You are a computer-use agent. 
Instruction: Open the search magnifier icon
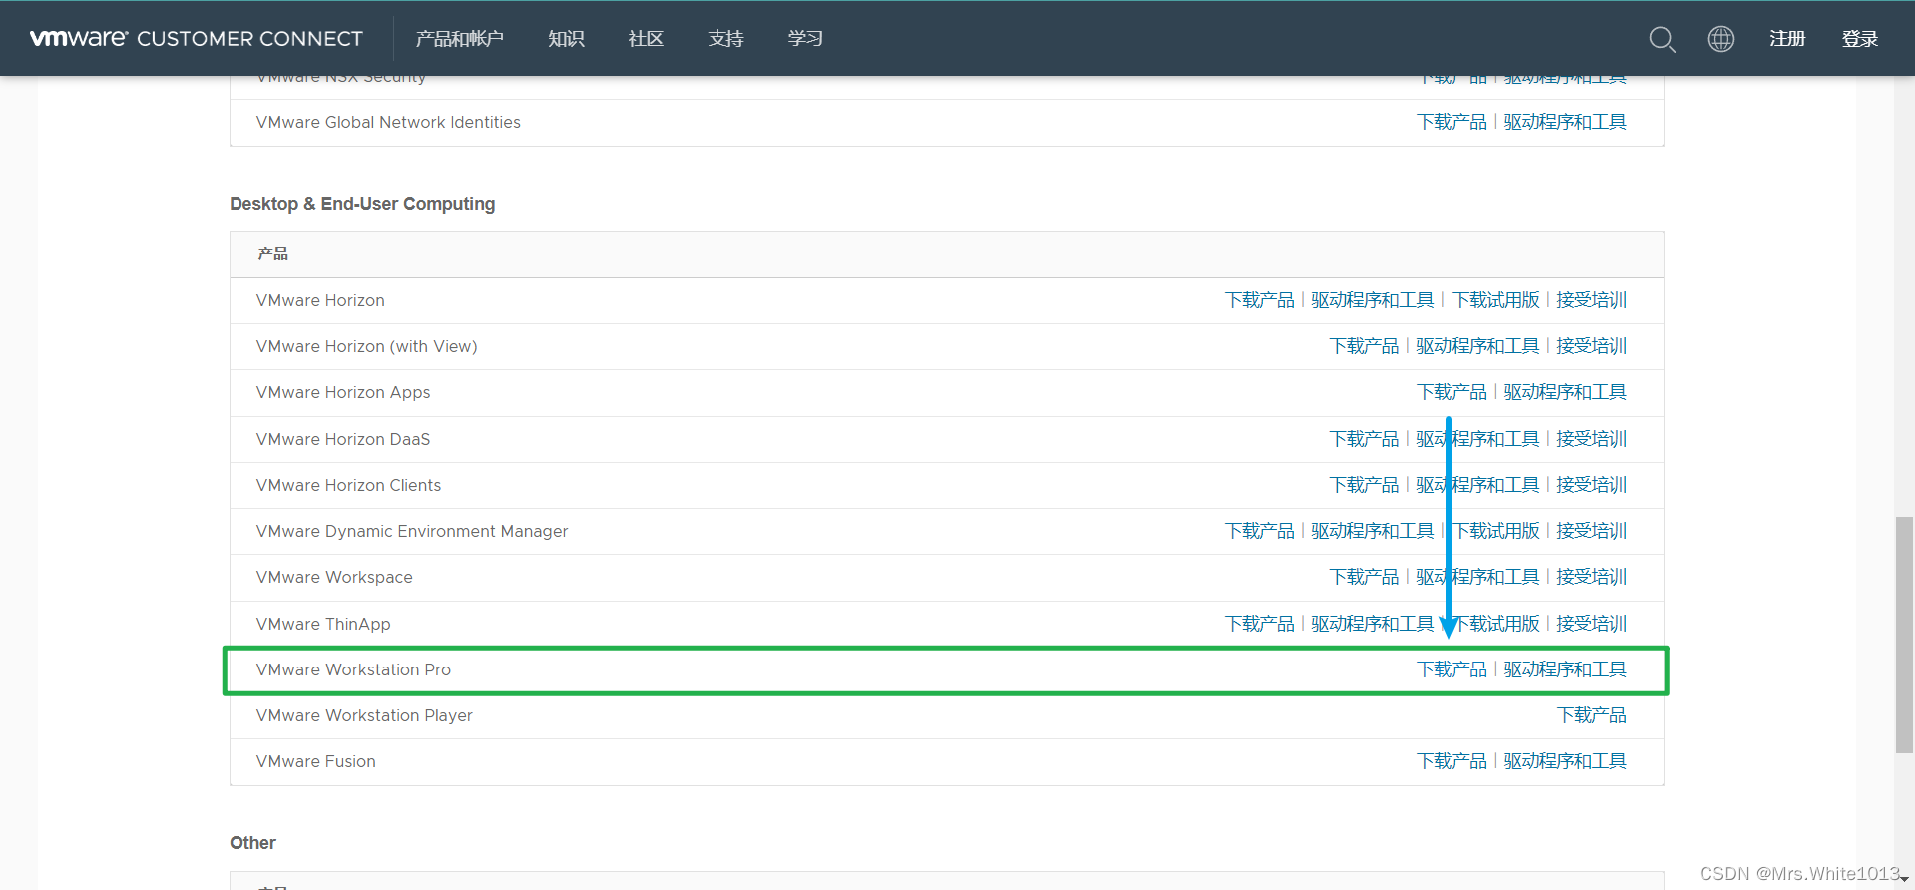[x=1662, y=39]
